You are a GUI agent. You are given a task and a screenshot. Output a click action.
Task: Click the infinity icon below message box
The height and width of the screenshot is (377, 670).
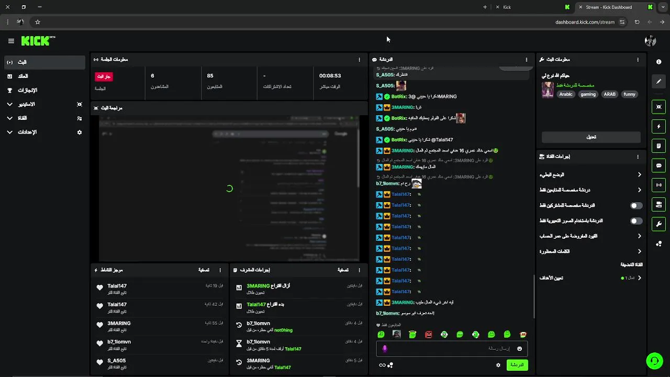coord(382,365)
